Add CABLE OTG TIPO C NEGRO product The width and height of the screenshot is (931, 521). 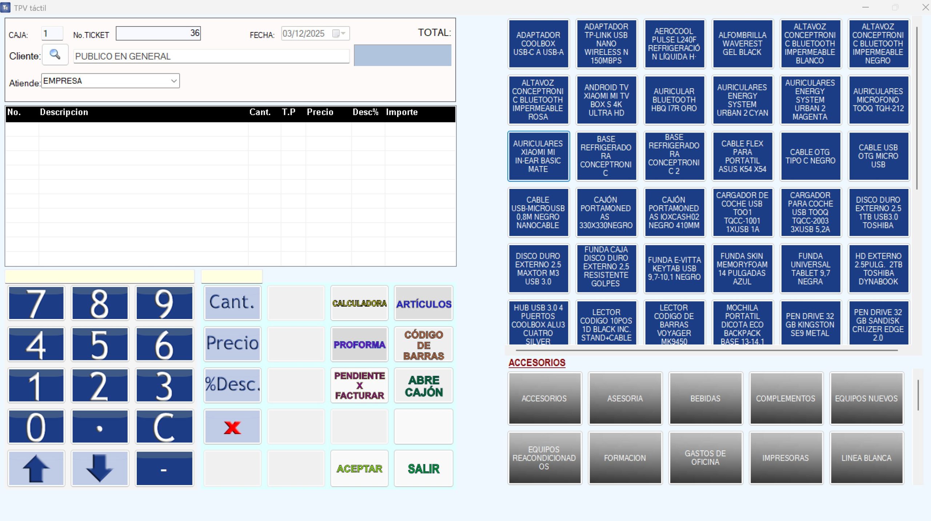(810, 156)
